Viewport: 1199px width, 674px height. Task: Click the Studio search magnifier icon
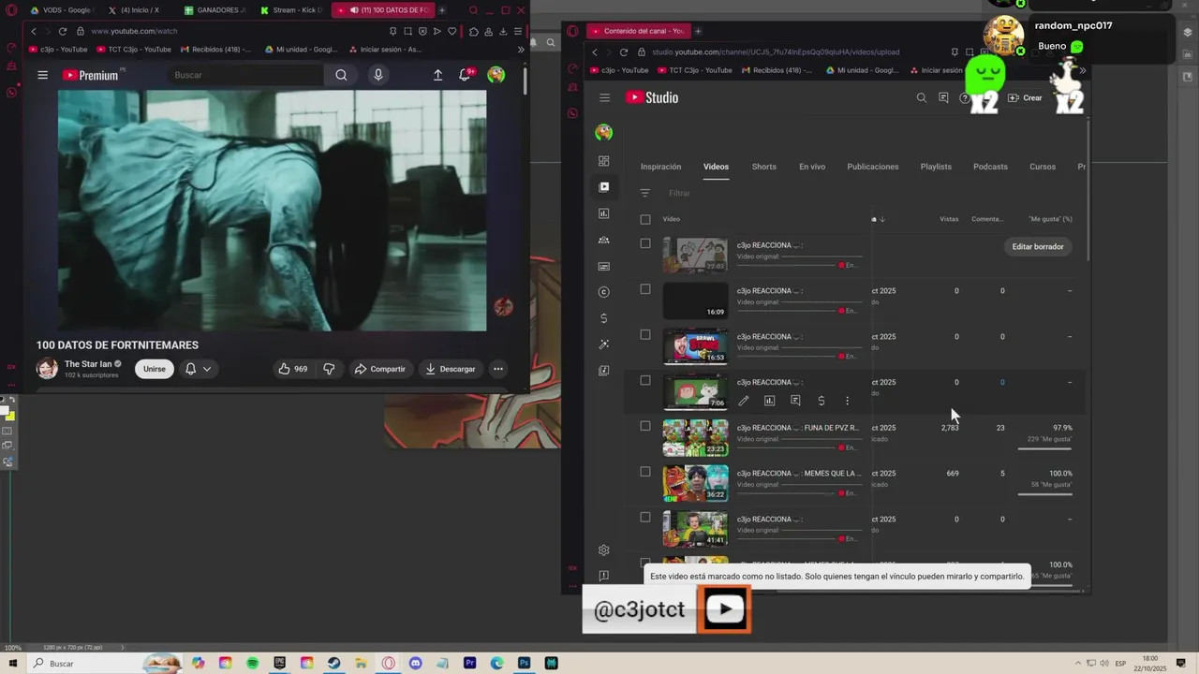[x=921, y=97]
